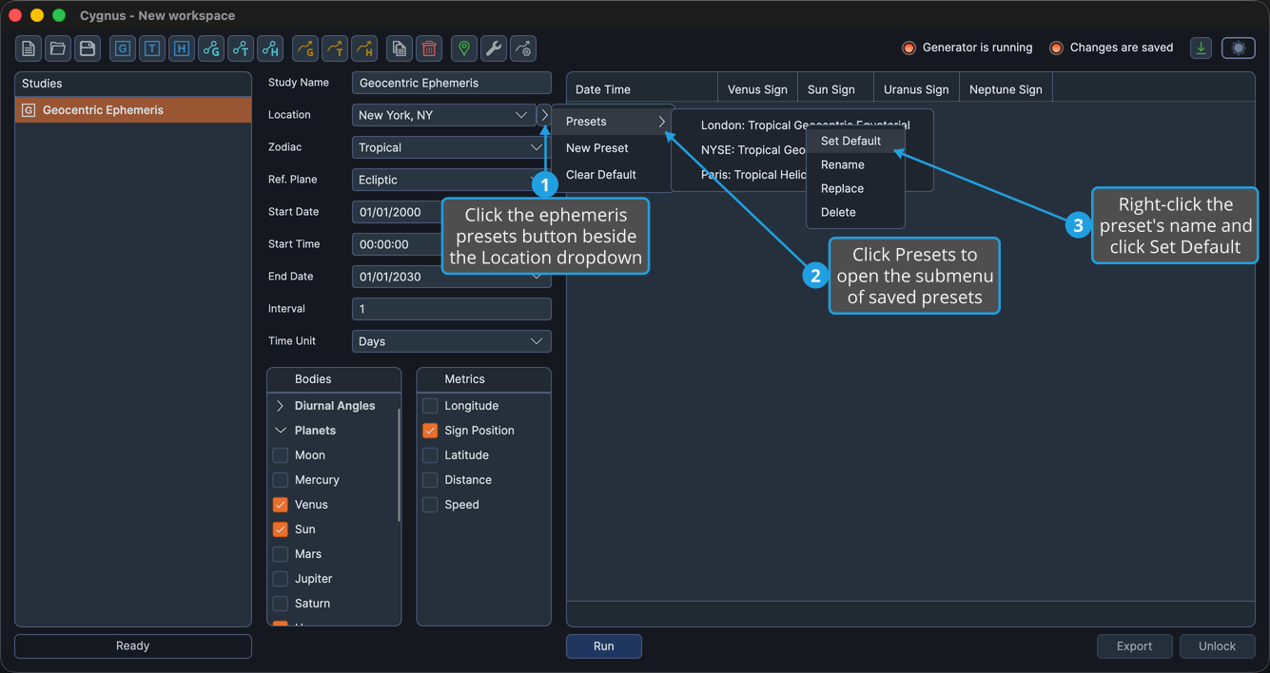
Task: Open the Time Unit dropdown showing Days
Action: click(452, 341)
